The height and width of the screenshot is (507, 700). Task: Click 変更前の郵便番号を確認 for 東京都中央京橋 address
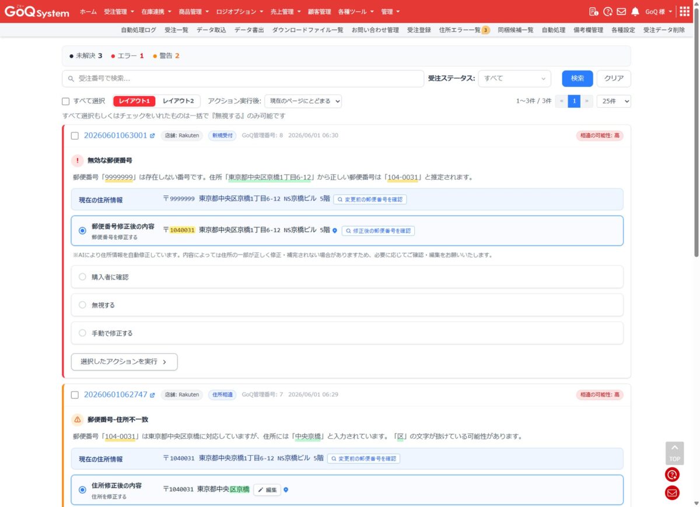tap(363, 459)
